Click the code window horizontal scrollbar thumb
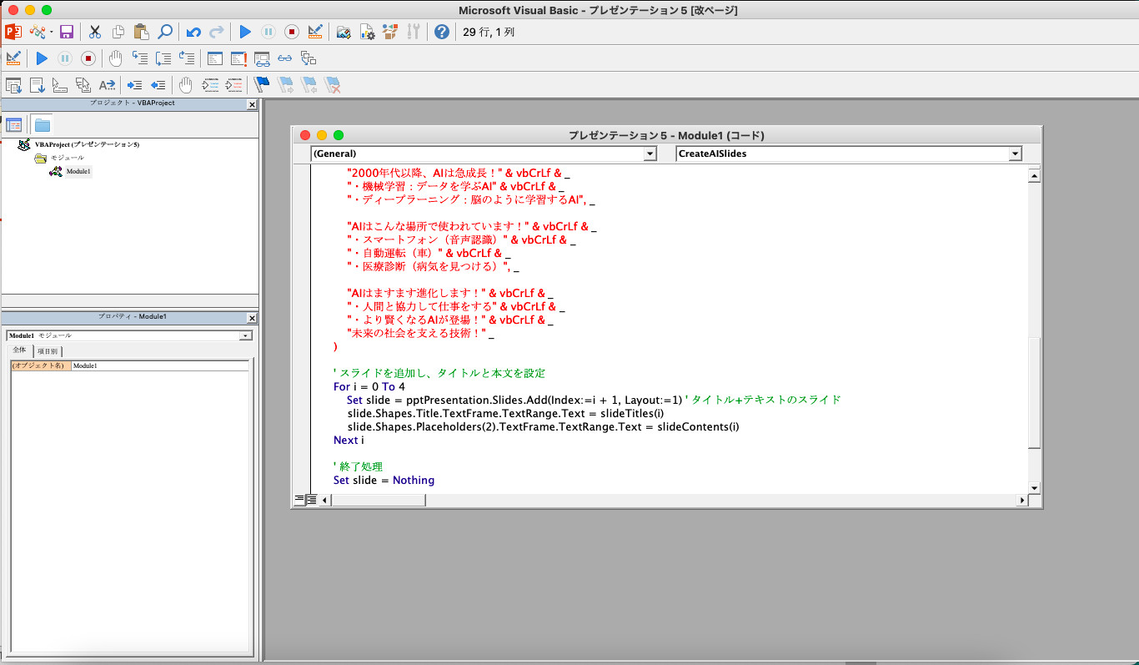 pyautogui.click(x=379, y=500)
